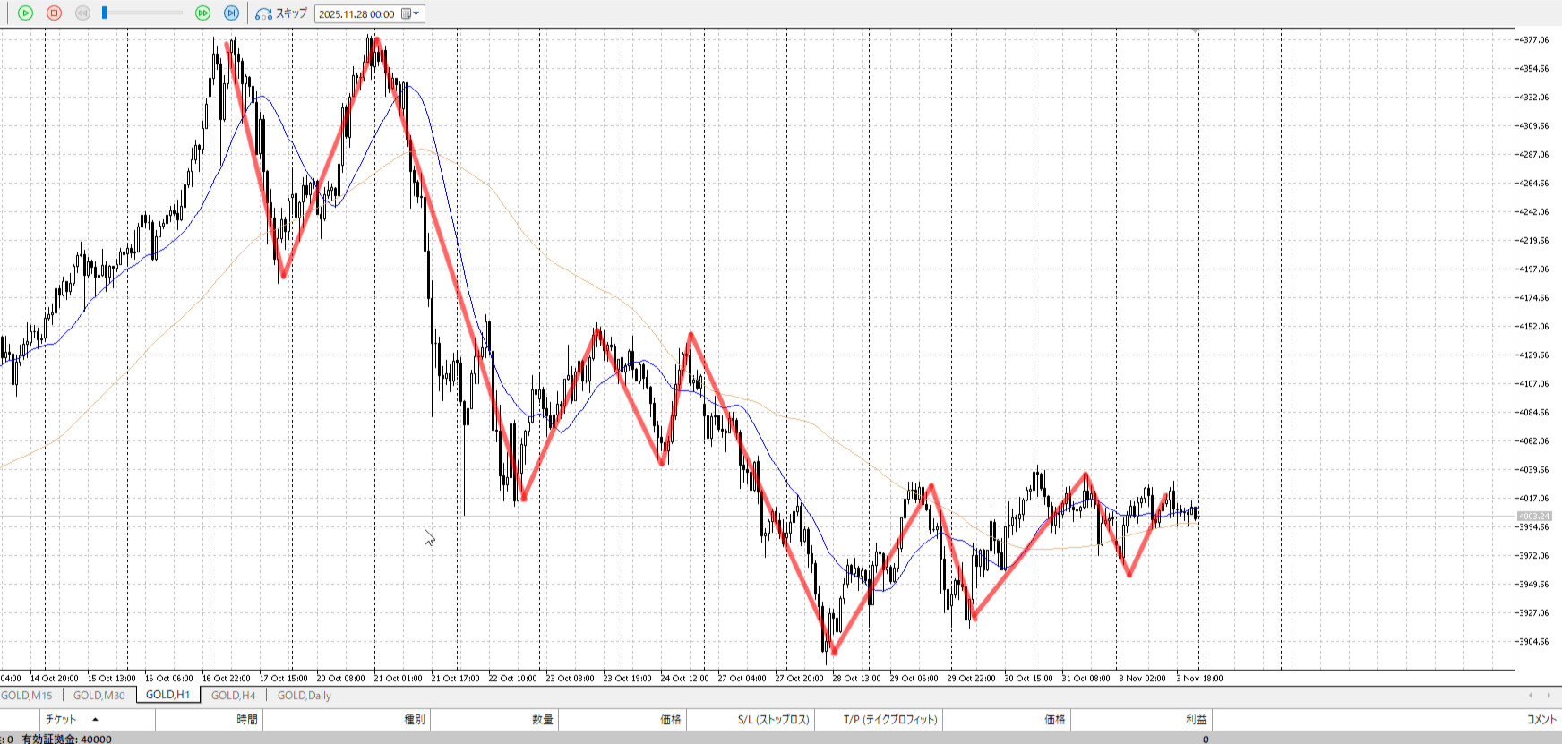Screen dimensions: 1562x744
Task: Click the grey rewind button
Action: (x=82, y=13)
